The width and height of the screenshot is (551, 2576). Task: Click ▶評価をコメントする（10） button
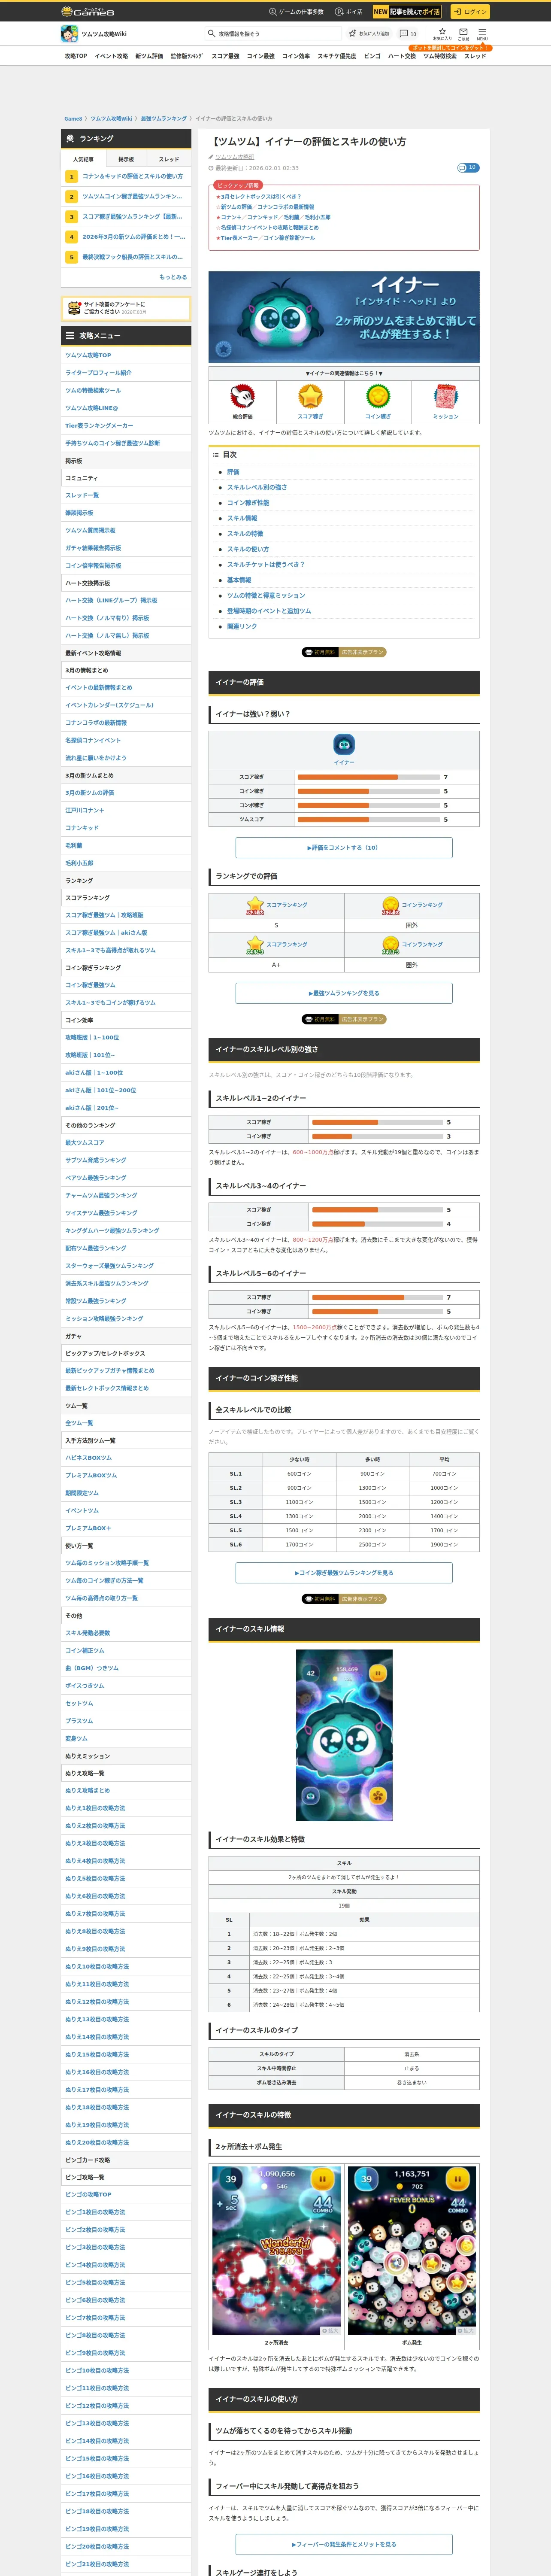tap(344, 848)
